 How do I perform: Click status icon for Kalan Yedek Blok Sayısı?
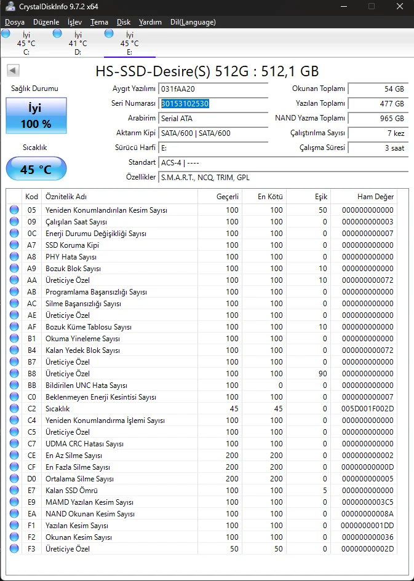click(x=14, y=350)
